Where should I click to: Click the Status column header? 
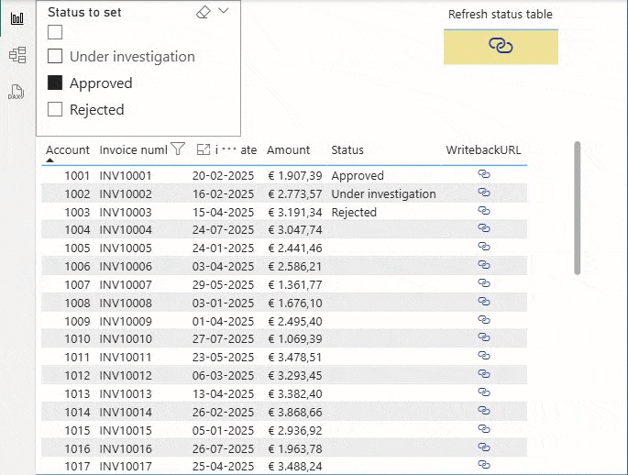(347, 150)
